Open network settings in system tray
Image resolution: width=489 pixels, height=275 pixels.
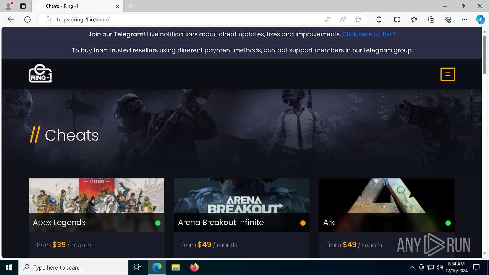(x=431, y=267)
